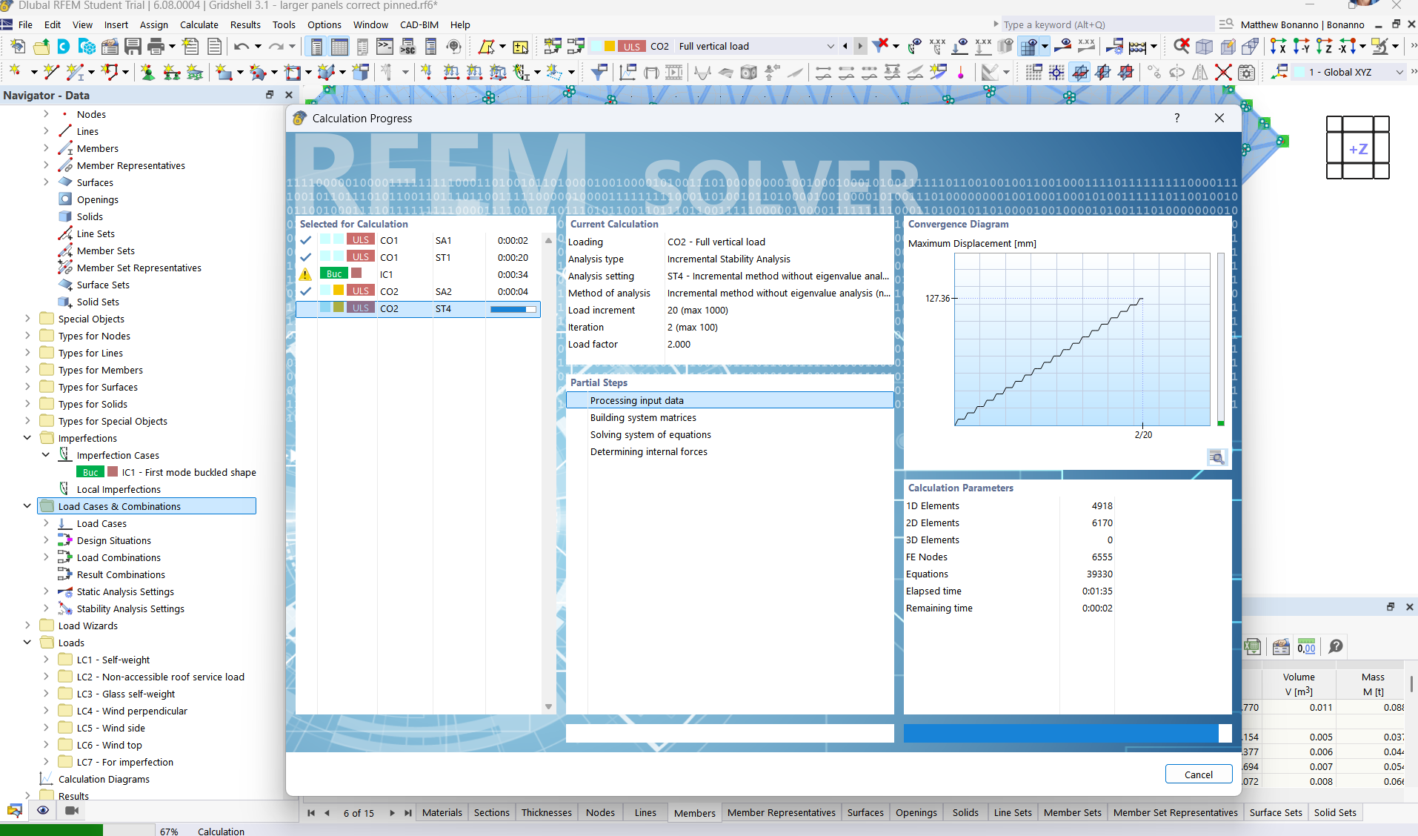Click the Undo arrow icon

tap(241, 47)
